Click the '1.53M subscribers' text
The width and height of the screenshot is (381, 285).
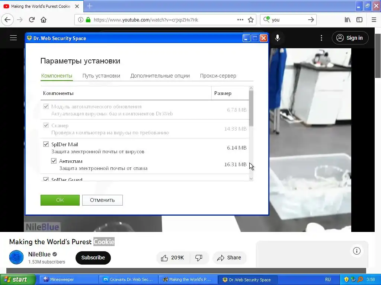pos(47,262)
